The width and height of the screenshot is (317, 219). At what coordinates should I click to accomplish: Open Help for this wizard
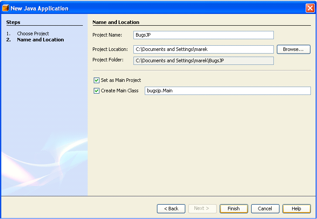tap(297, 209)
